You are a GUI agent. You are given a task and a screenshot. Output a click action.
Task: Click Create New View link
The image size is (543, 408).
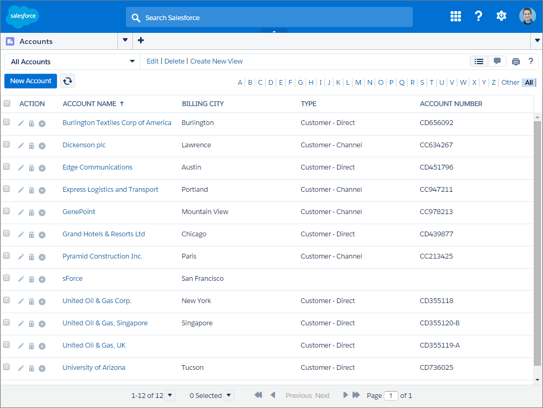(x=216, y=61)
